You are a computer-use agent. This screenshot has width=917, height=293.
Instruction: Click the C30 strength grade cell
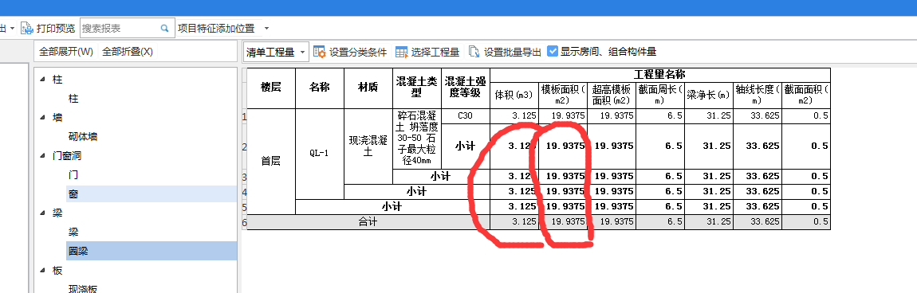[x=465, y=116]
